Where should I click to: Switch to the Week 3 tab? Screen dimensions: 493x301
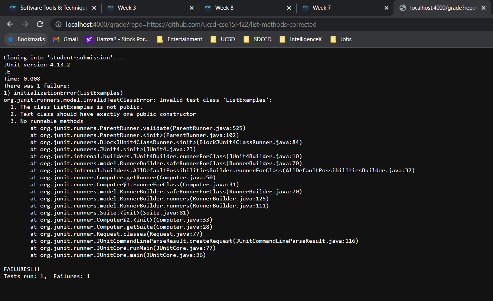[x=150, y=8]
